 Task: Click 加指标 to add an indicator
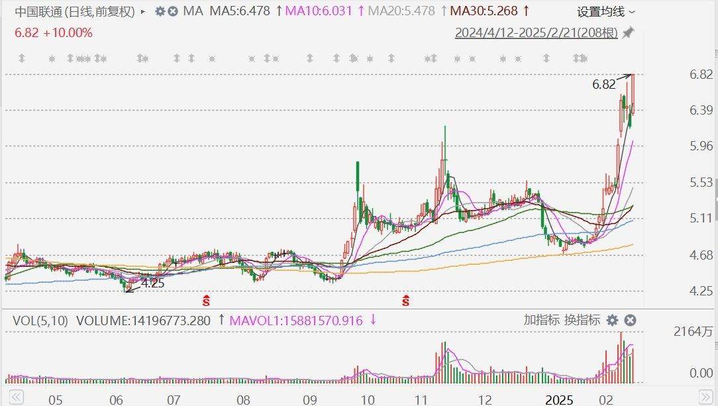(541, 321)
